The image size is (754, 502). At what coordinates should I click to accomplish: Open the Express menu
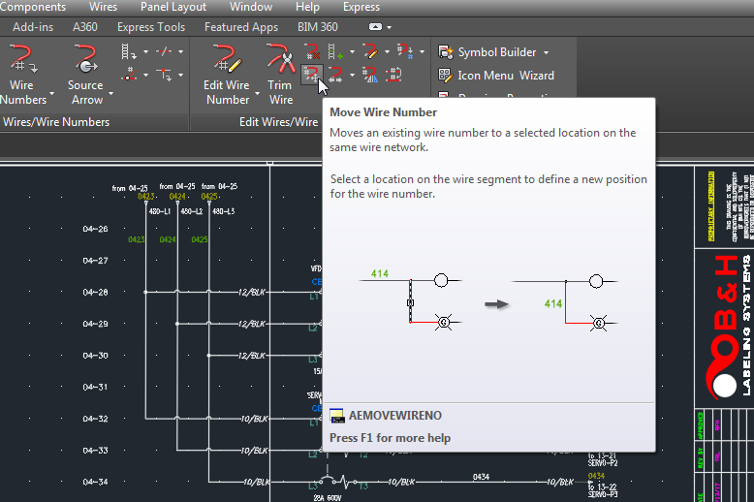pyautogui.click(x=361, y=7)
